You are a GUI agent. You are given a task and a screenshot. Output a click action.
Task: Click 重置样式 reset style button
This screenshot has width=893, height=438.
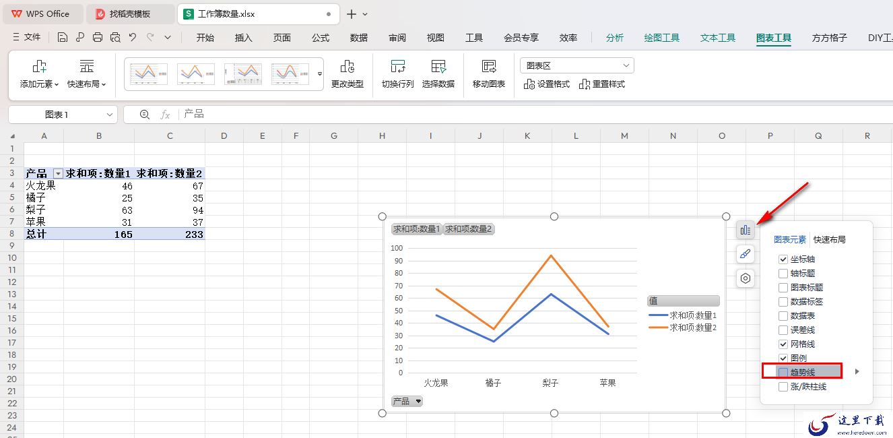(x=602, y=84)
